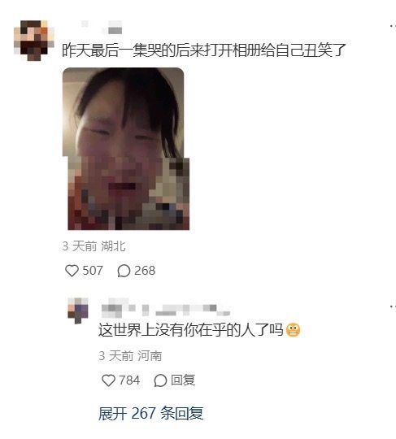Click the reply speech bubble icon
This screenshot has height=439, width=396.
(x=160, y=380)
